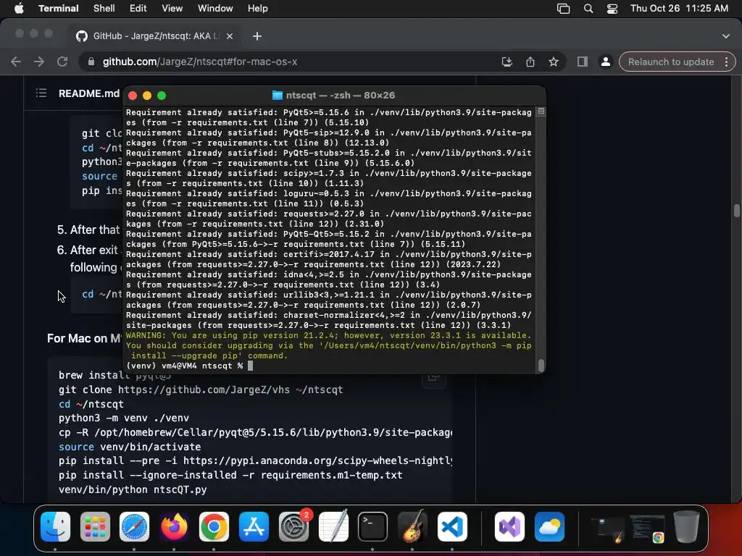Open Visual Studio from the Dock

(x=509, y=527)
